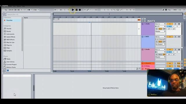Open the Max for Live category
Viewport: 186px width, 104px height.
click(10, 42)
